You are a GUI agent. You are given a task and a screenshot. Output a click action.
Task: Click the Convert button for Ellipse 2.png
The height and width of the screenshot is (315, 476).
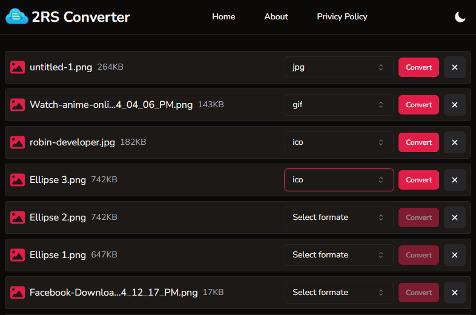click(x=418, y=217)
